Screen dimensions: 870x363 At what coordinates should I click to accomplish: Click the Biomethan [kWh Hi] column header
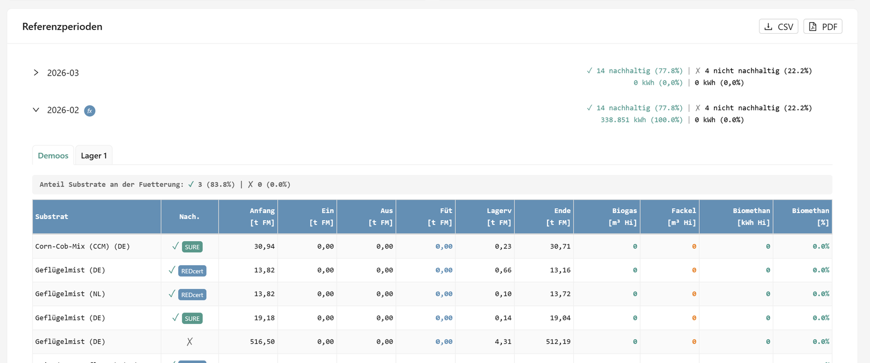coord(736,217)
